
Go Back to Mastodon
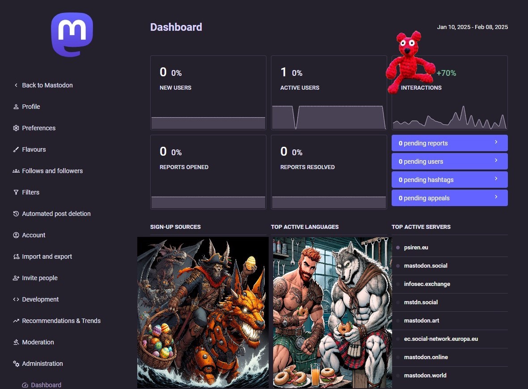[x=47, y=85]
